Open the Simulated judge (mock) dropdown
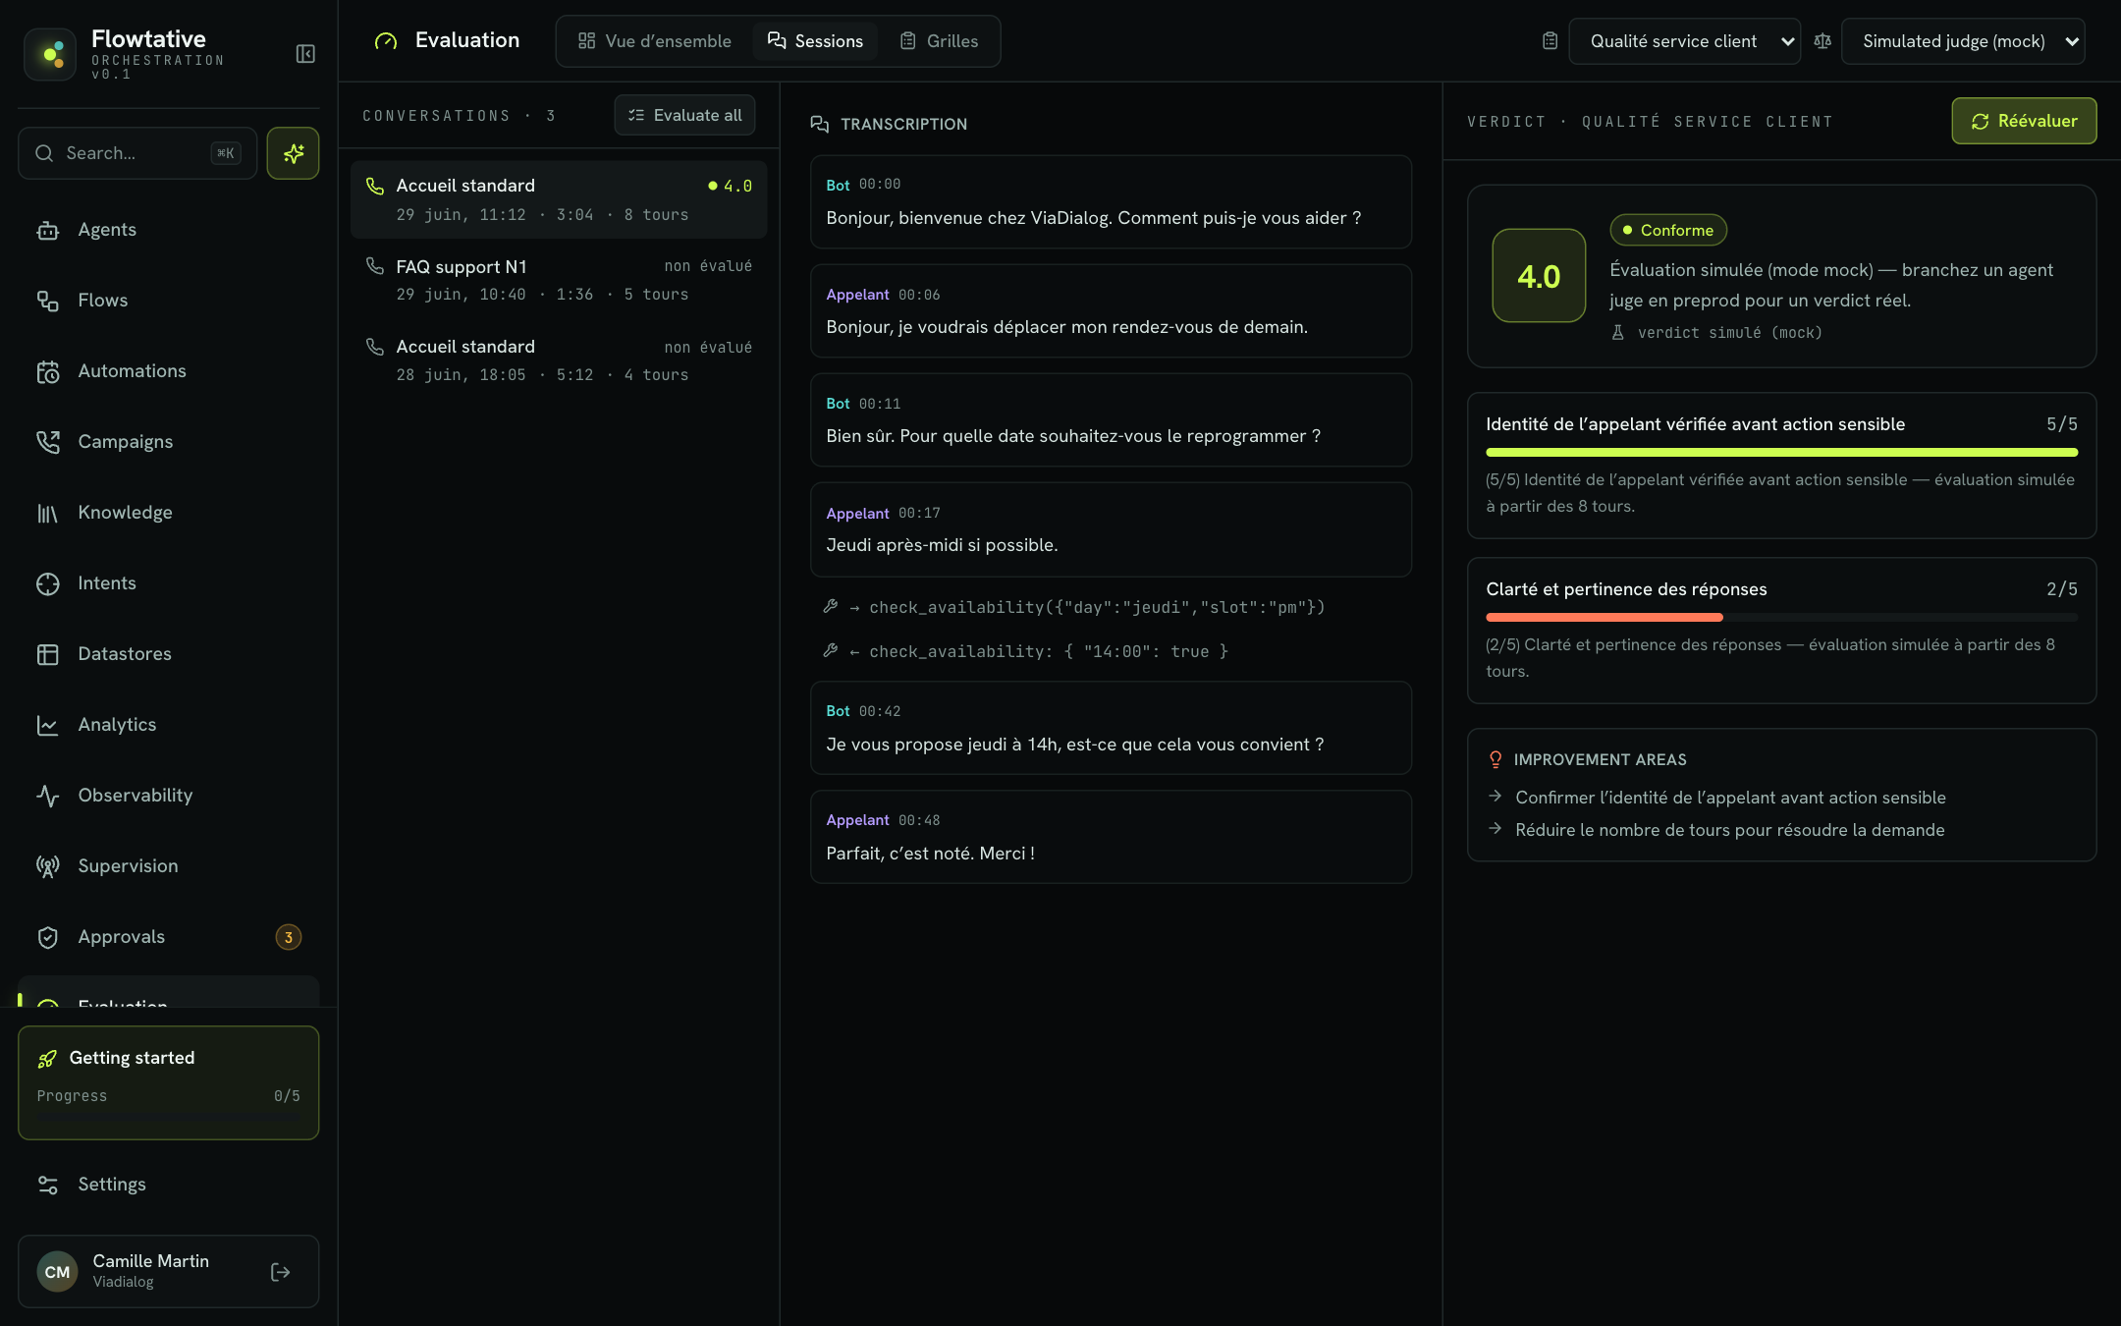Image resolution: width=2121 pixels, height=1326 pixels. [1962, 41]
